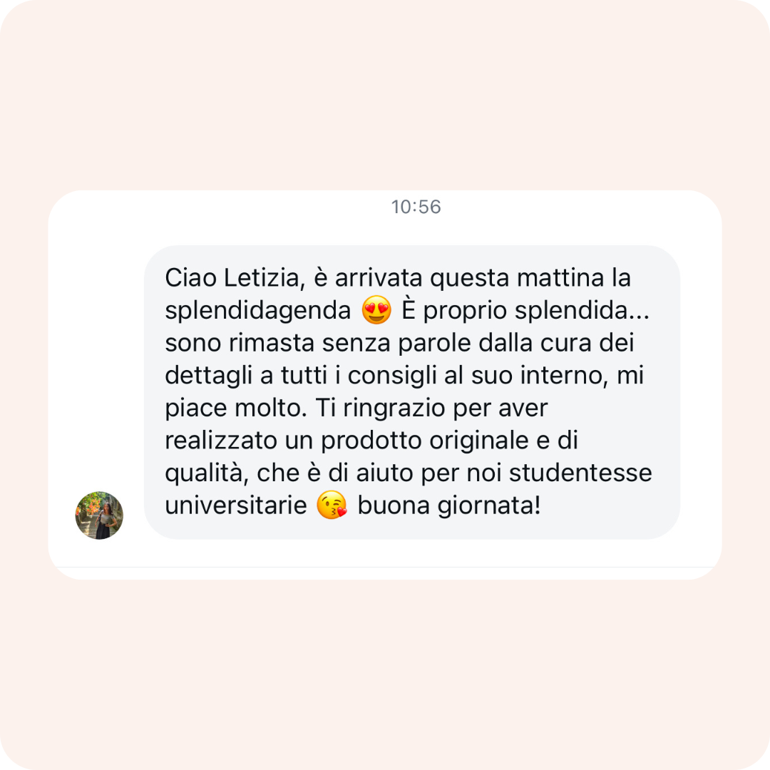Tap the 10:56 timestamp
Screen dimensions: 770x770
(416, 207)
